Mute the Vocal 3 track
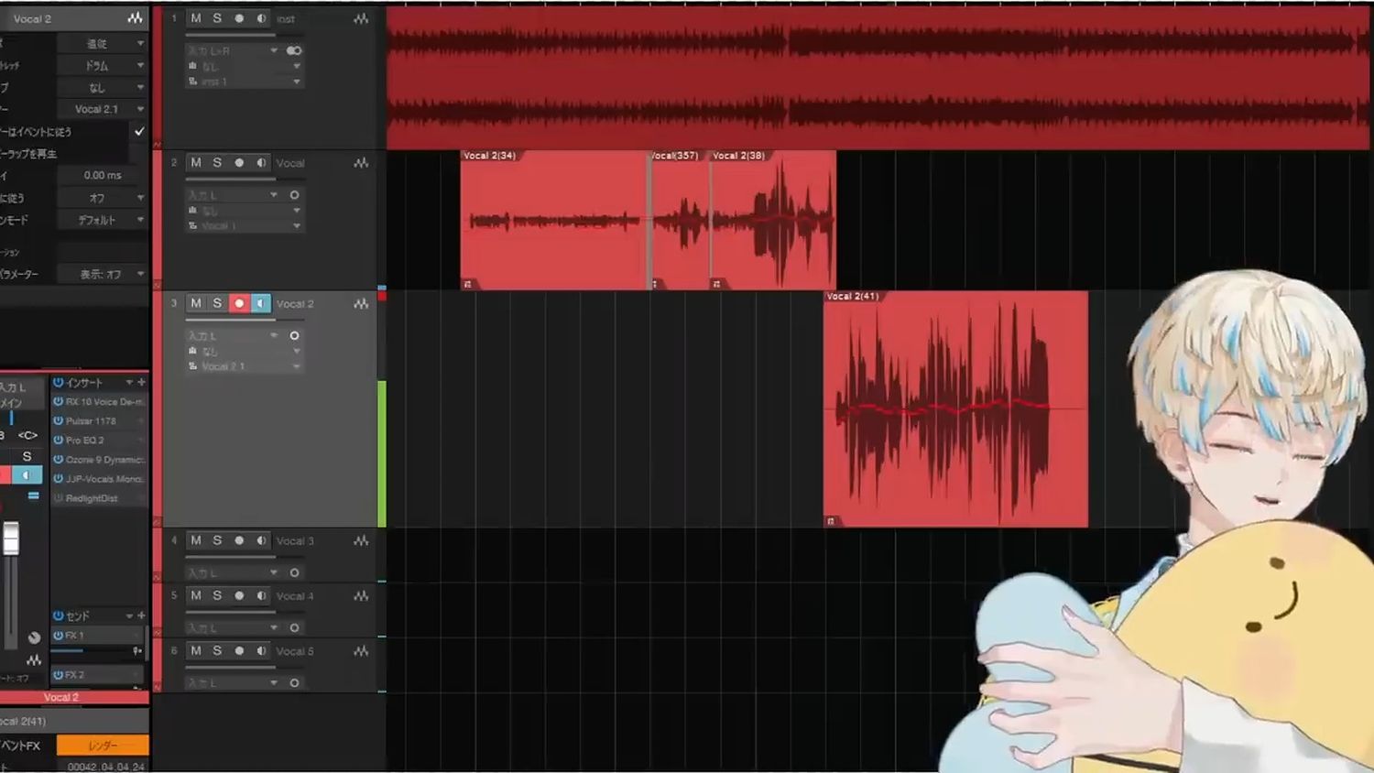Image resolution: width=1374 pixels, height=773 pixels. 196,540
